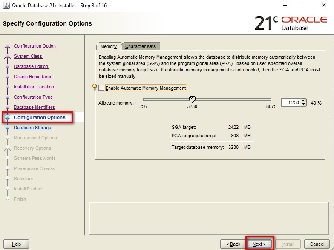334x250 pixels.
Task: Click the Management Options step label
Action: (x=35, y=138)
